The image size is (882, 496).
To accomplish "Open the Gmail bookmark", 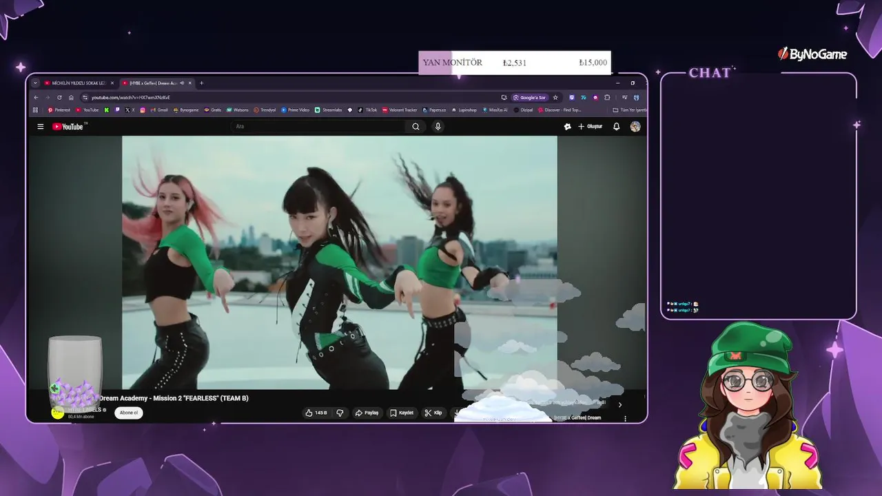I will coord(159,110).
